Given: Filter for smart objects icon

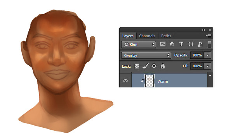Looking at the screenshot, I should (x=200, y=44).
